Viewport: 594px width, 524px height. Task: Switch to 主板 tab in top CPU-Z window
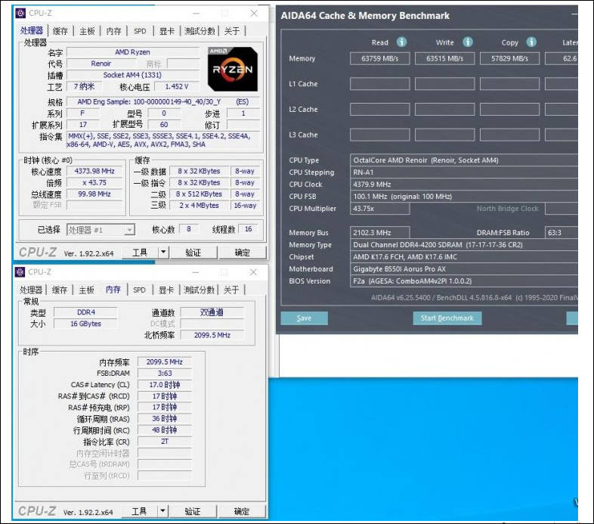tap(87, 31)
